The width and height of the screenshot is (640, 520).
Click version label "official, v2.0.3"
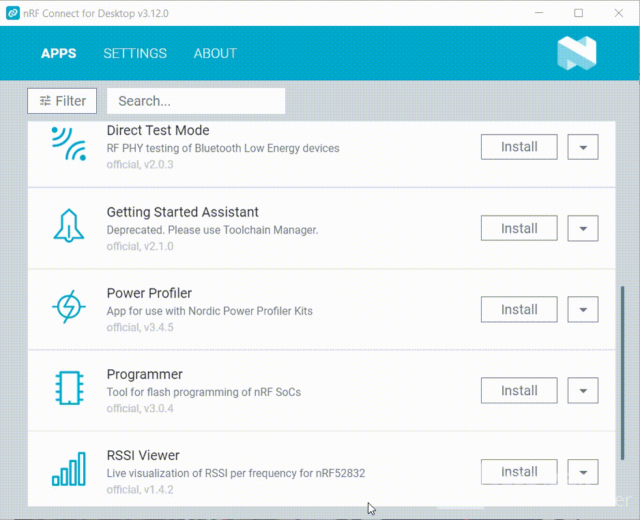coord(140,164)
